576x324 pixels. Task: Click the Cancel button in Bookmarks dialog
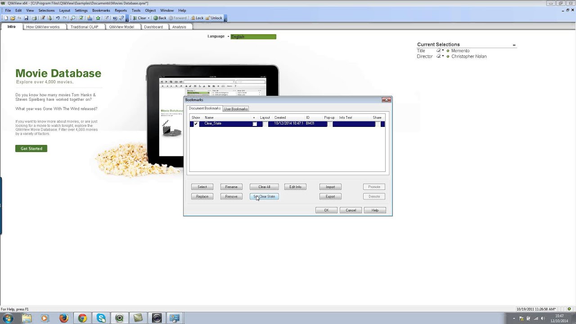pyautogui.click(x=351, y=211)
